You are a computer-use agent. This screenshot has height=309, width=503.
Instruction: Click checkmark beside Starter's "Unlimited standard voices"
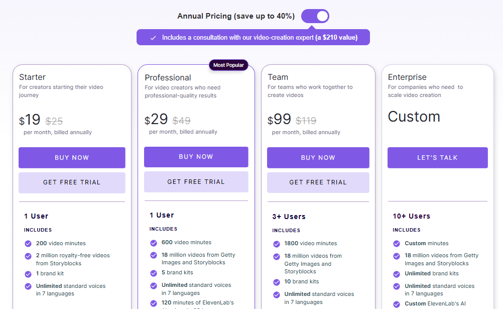(28, 286)
